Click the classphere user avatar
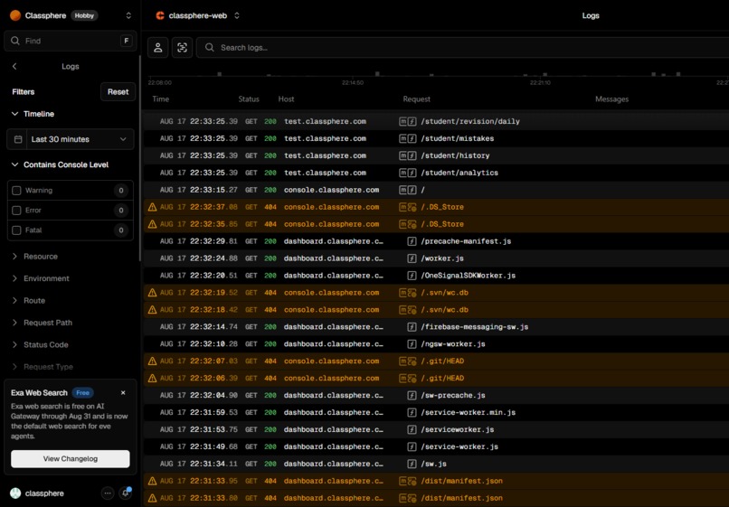Screen dimensions: 729x507 point(15,493)
